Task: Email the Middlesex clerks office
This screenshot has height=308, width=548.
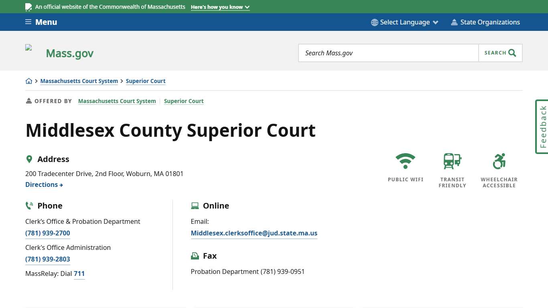Action: tap(254, 233)
